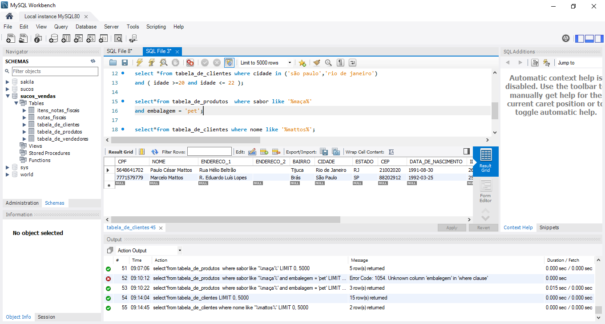
Task: Toggle the bottom output panel visibility
Action: pos(589,39)
